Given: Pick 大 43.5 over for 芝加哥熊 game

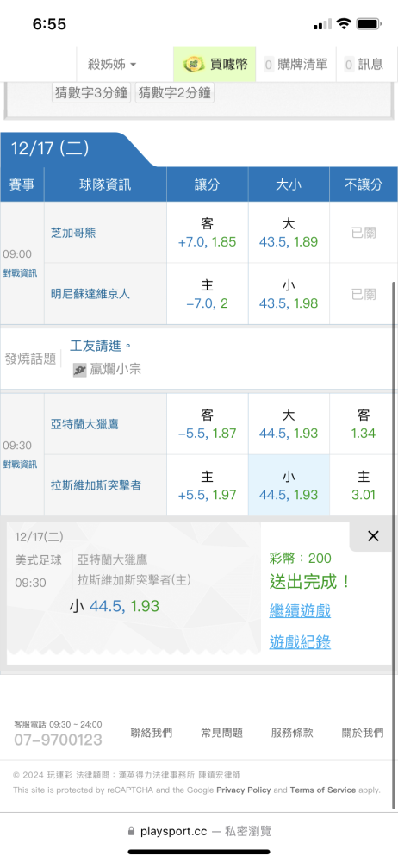Looking at the screenshot, I should click(289, 233).
